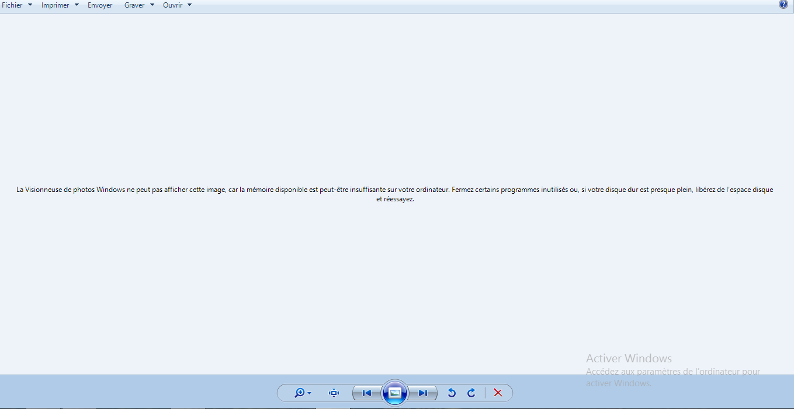794x409 pixels.
Task: Start the slideshow with center button
Action: 395,393
